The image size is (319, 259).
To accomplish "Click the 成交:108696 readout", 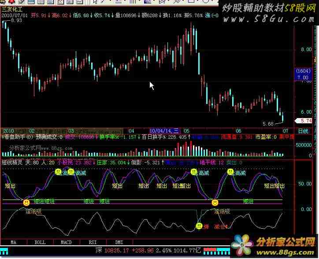I will pos(80,137).
